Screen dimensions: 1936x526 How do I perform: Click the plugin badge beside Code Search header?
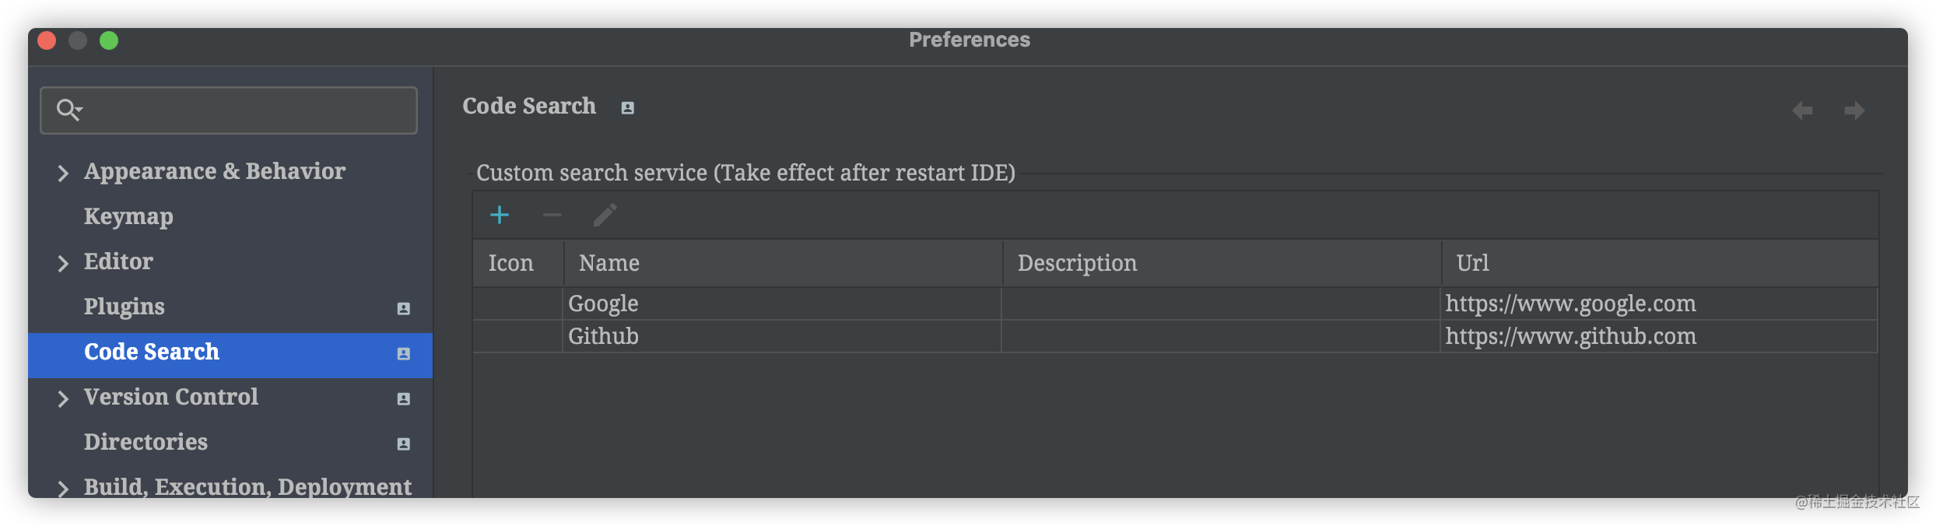[627, 107]
